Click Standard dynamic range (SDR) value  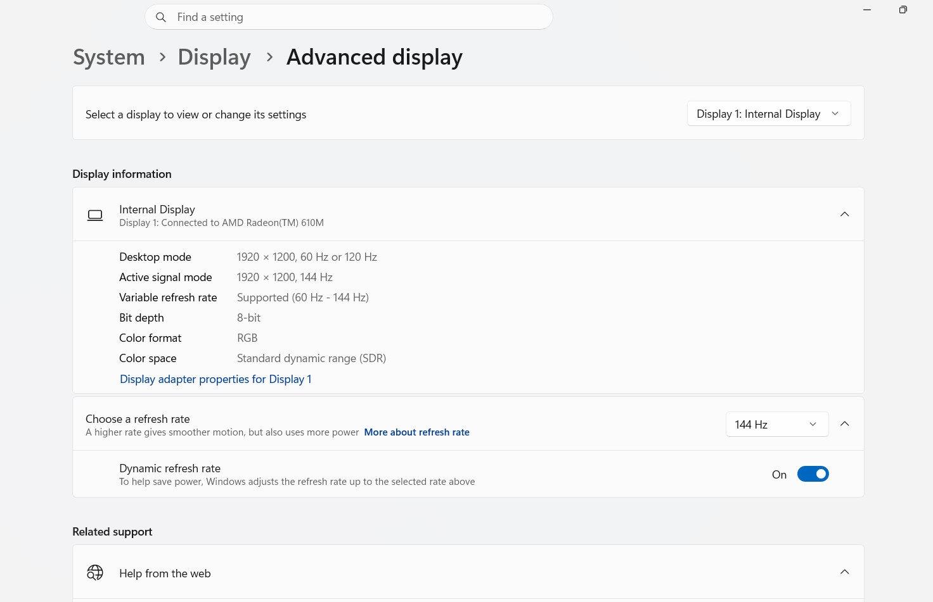point(311,358)
